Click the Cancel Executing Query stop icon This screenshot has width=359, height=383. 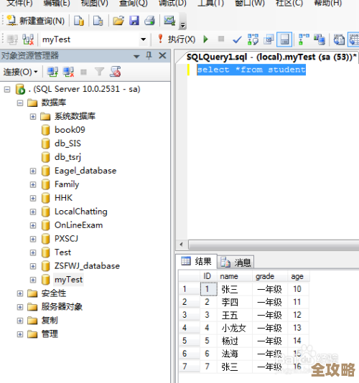[x=221, y=39]
